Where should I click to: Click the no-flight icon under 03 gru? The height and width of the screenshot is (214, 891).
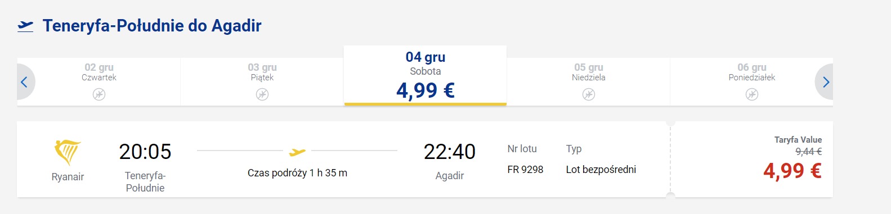point(262,94)
